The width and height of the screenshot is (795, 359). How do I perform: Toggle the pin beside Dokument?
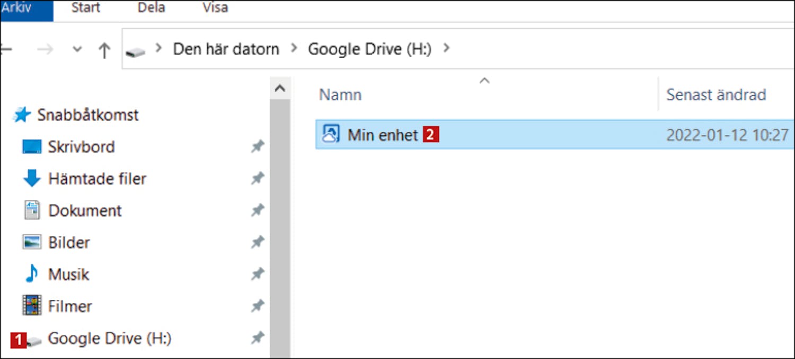coord(258,210)
